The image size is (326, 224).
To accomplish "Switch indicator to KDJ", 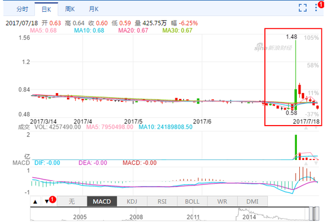I will pos(132,201).
